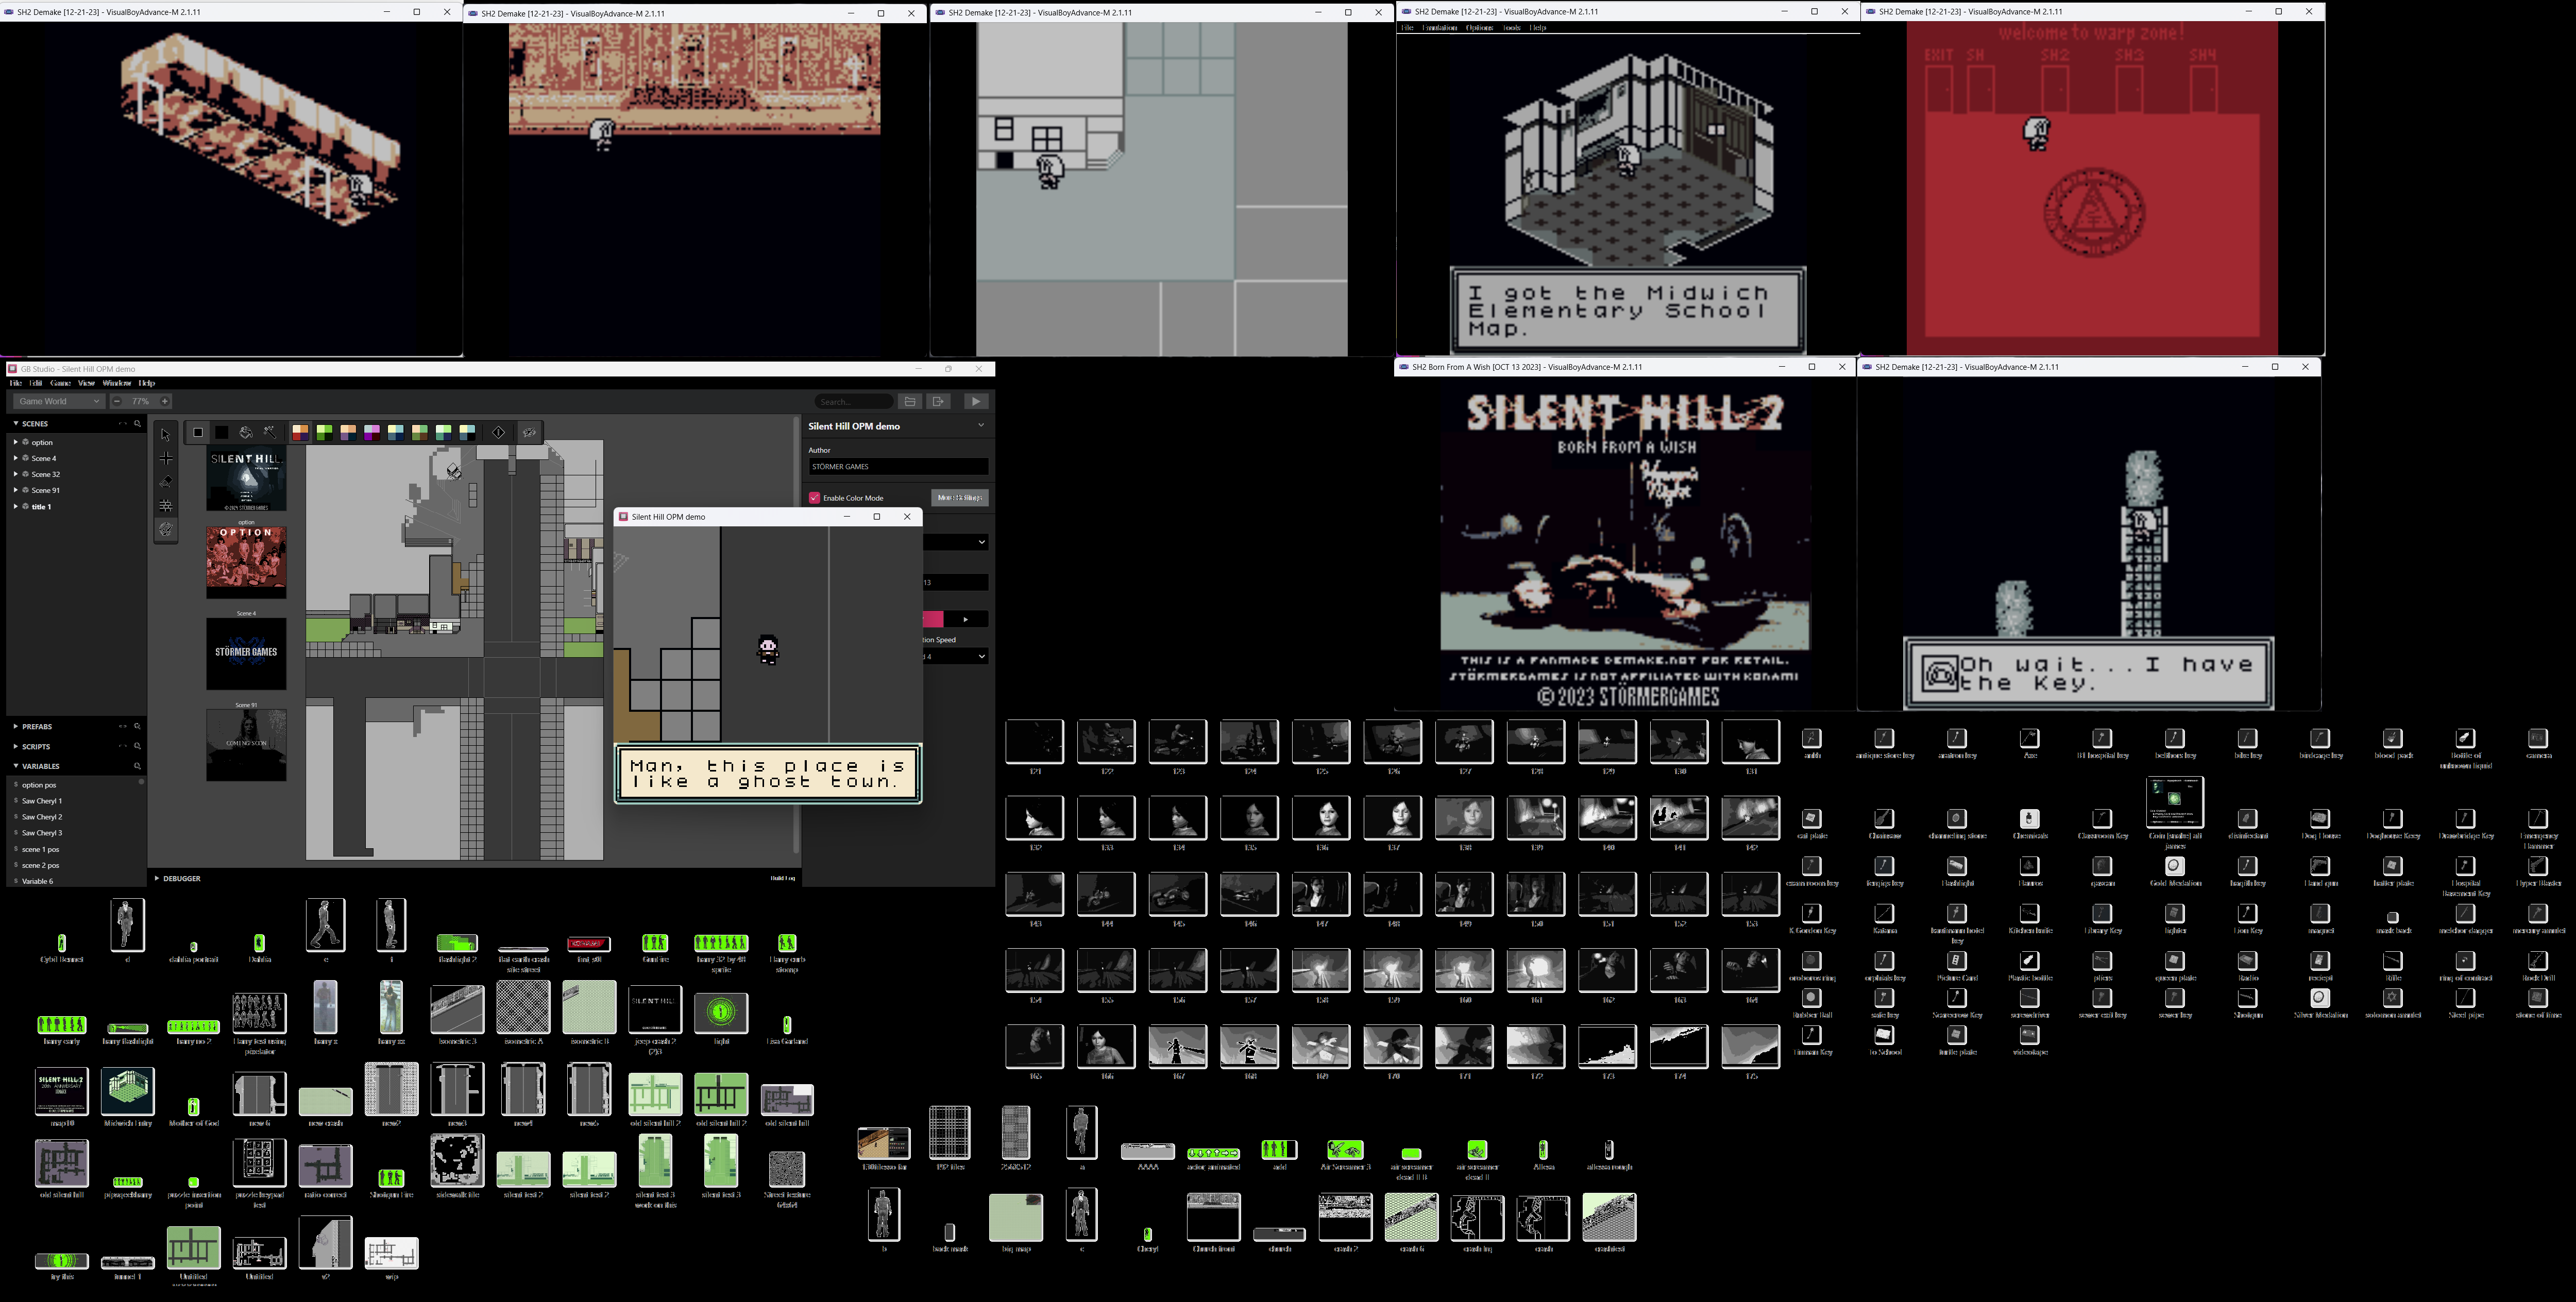Open Options menu in VisualBoyAdvance window
The image size is (2576, 1302).
click(1479, 28)
